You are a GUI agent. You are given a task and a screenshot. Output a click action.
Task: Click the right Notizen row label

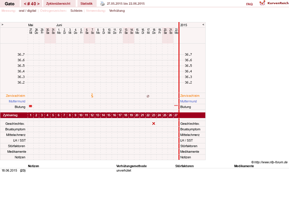click(x=185, y=157)
